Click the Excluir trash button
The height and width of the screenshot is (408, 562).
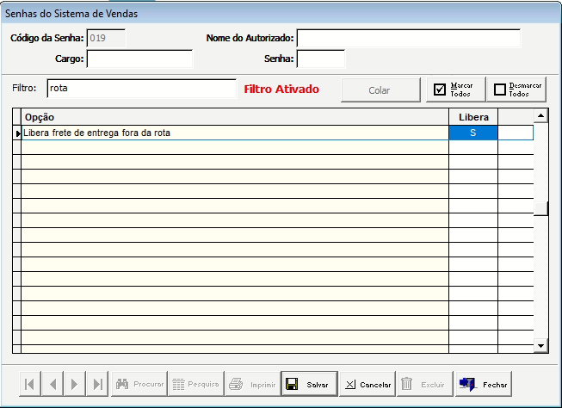coord(424,384)
